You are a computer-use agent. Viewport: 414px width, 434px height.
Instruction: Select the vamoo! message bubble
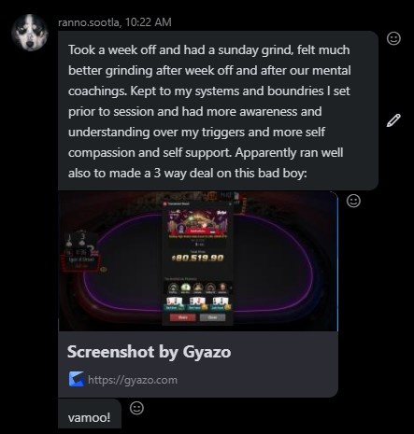pyautogui.click(x=90, y=413)
